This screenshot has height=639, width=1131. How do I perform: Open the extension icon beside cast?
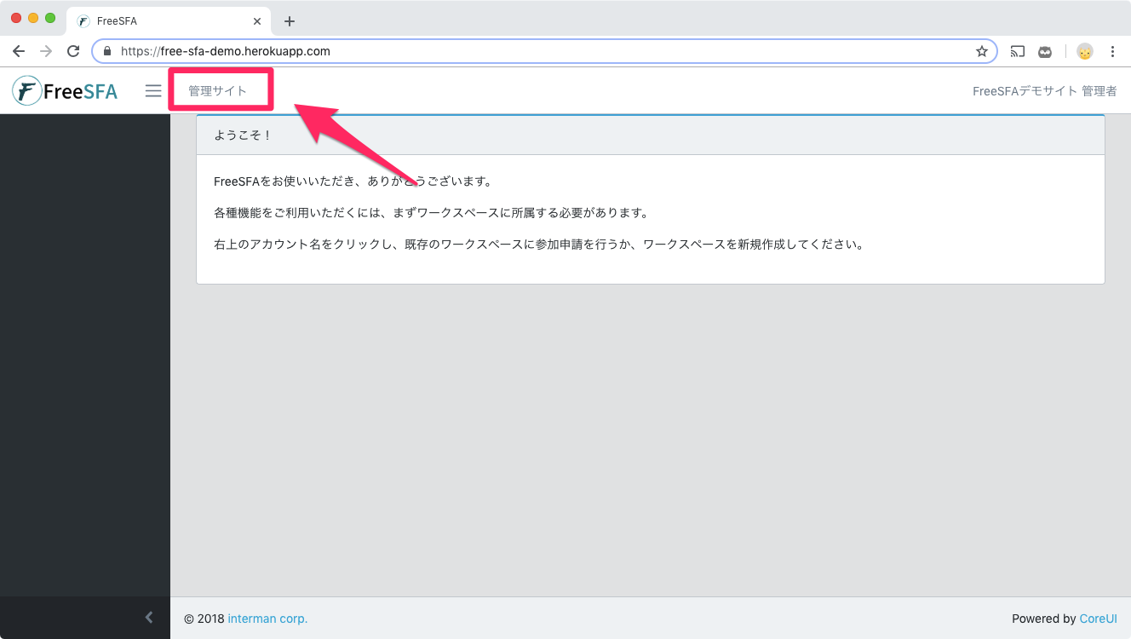coord(1045,51)
